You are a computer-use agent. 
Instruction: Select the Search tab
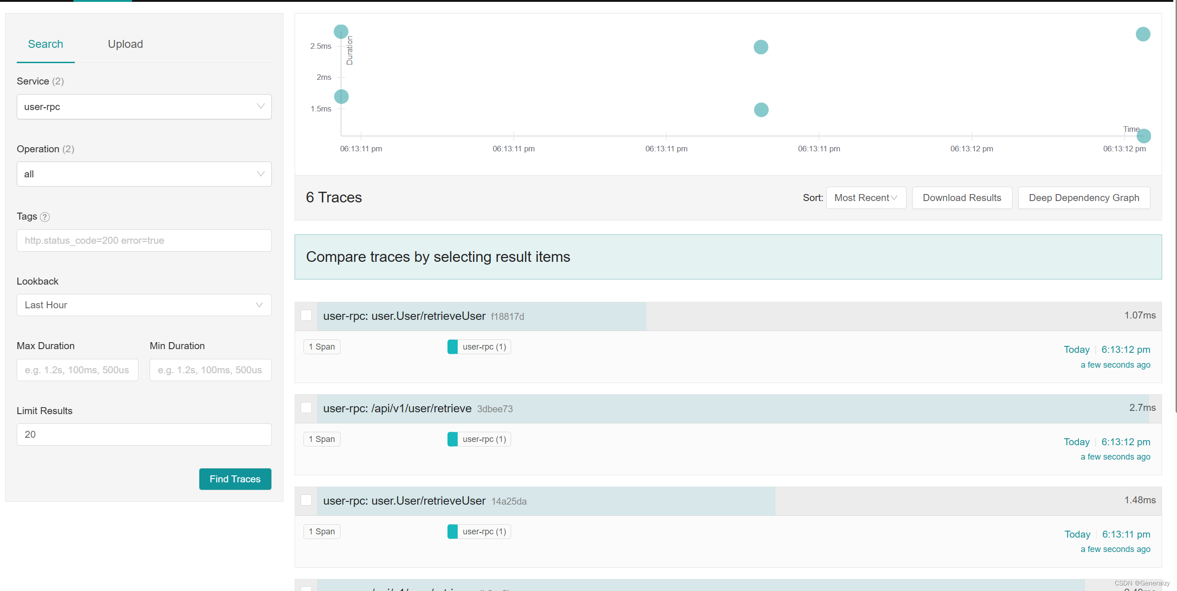(46, 44)
